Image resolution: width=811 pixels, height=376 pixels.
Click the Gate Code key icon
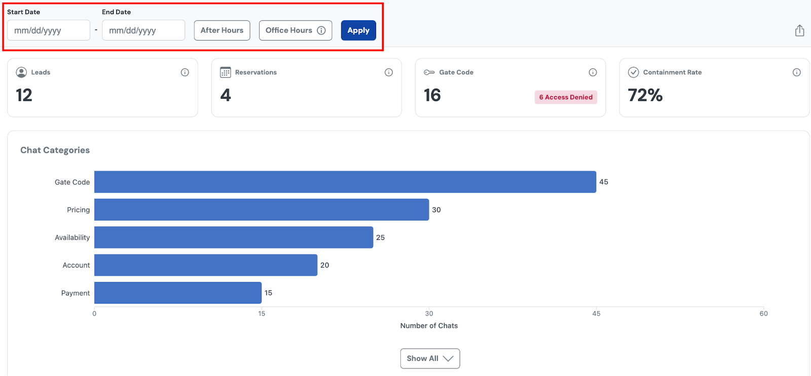pyautogui.click(x=429, y=72)
